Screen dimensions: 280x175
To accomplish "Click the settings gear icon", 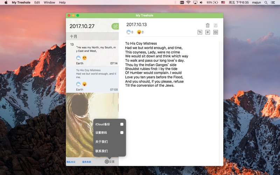I will 107,162.
